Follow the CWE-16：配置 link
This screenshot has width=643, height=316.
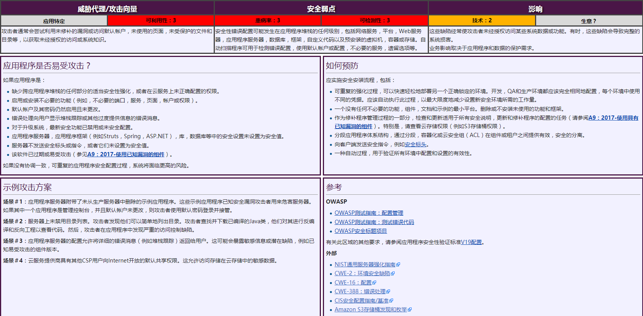coord(353,283)
